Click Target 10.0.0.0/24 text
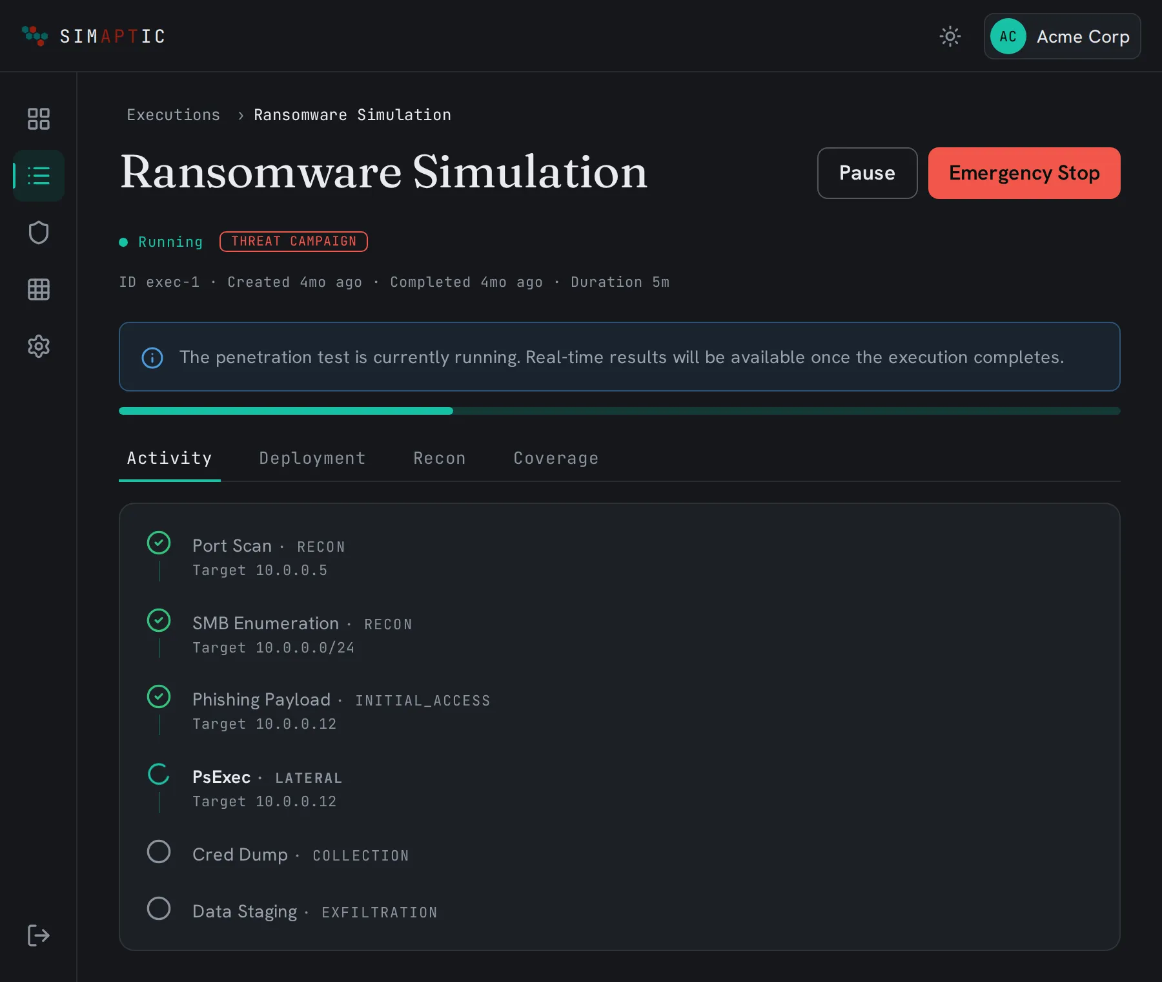 (x=274, y=648)
